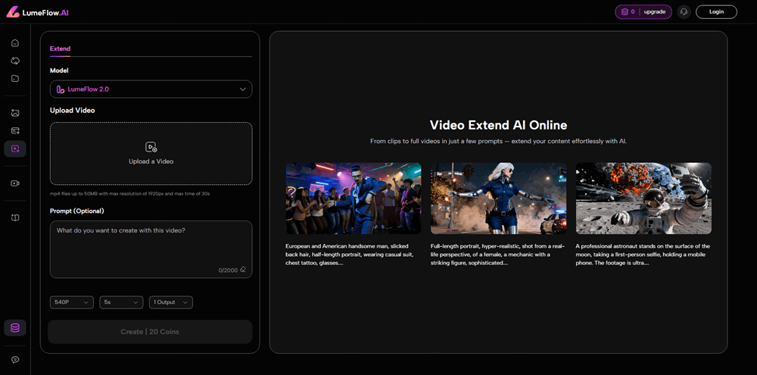
Task: Clear prompt using the eraser icon
Action: tap(243, 270)
